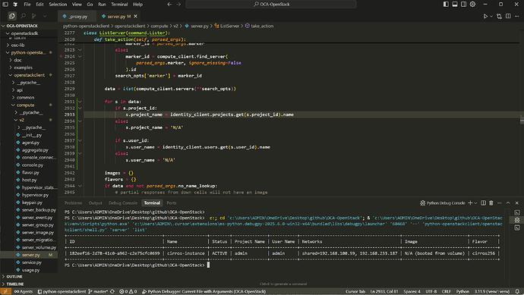This screenshot has height=295, width=524.
Task: Switch to the Debug Console panel tab
Action: coord(122,203)
